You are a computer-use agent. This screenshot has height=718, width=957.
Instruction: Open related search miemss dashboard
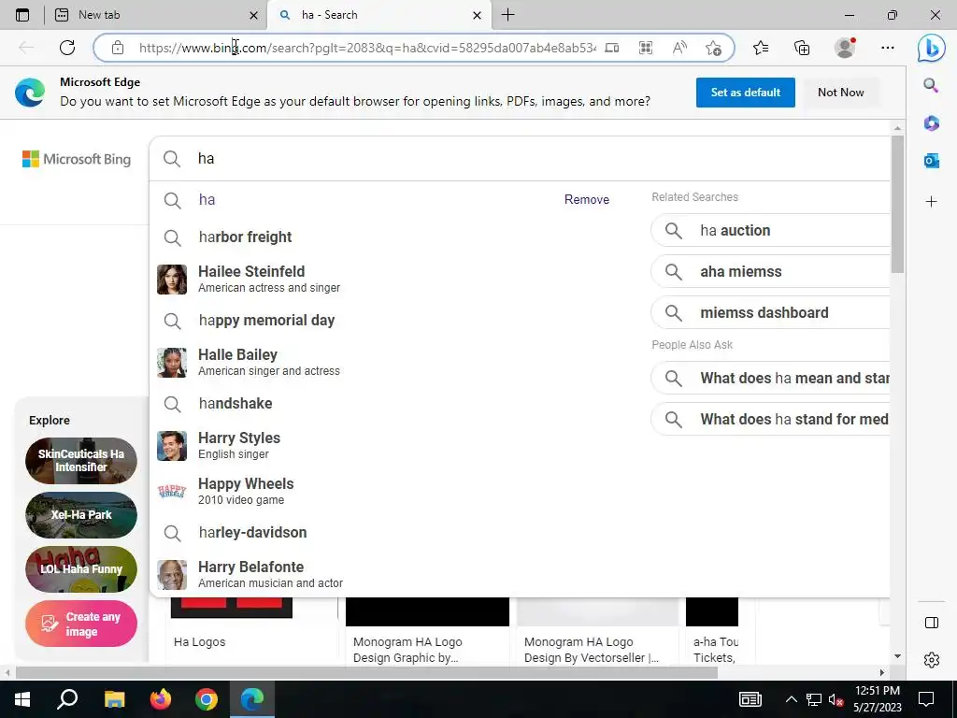(770, 312)
